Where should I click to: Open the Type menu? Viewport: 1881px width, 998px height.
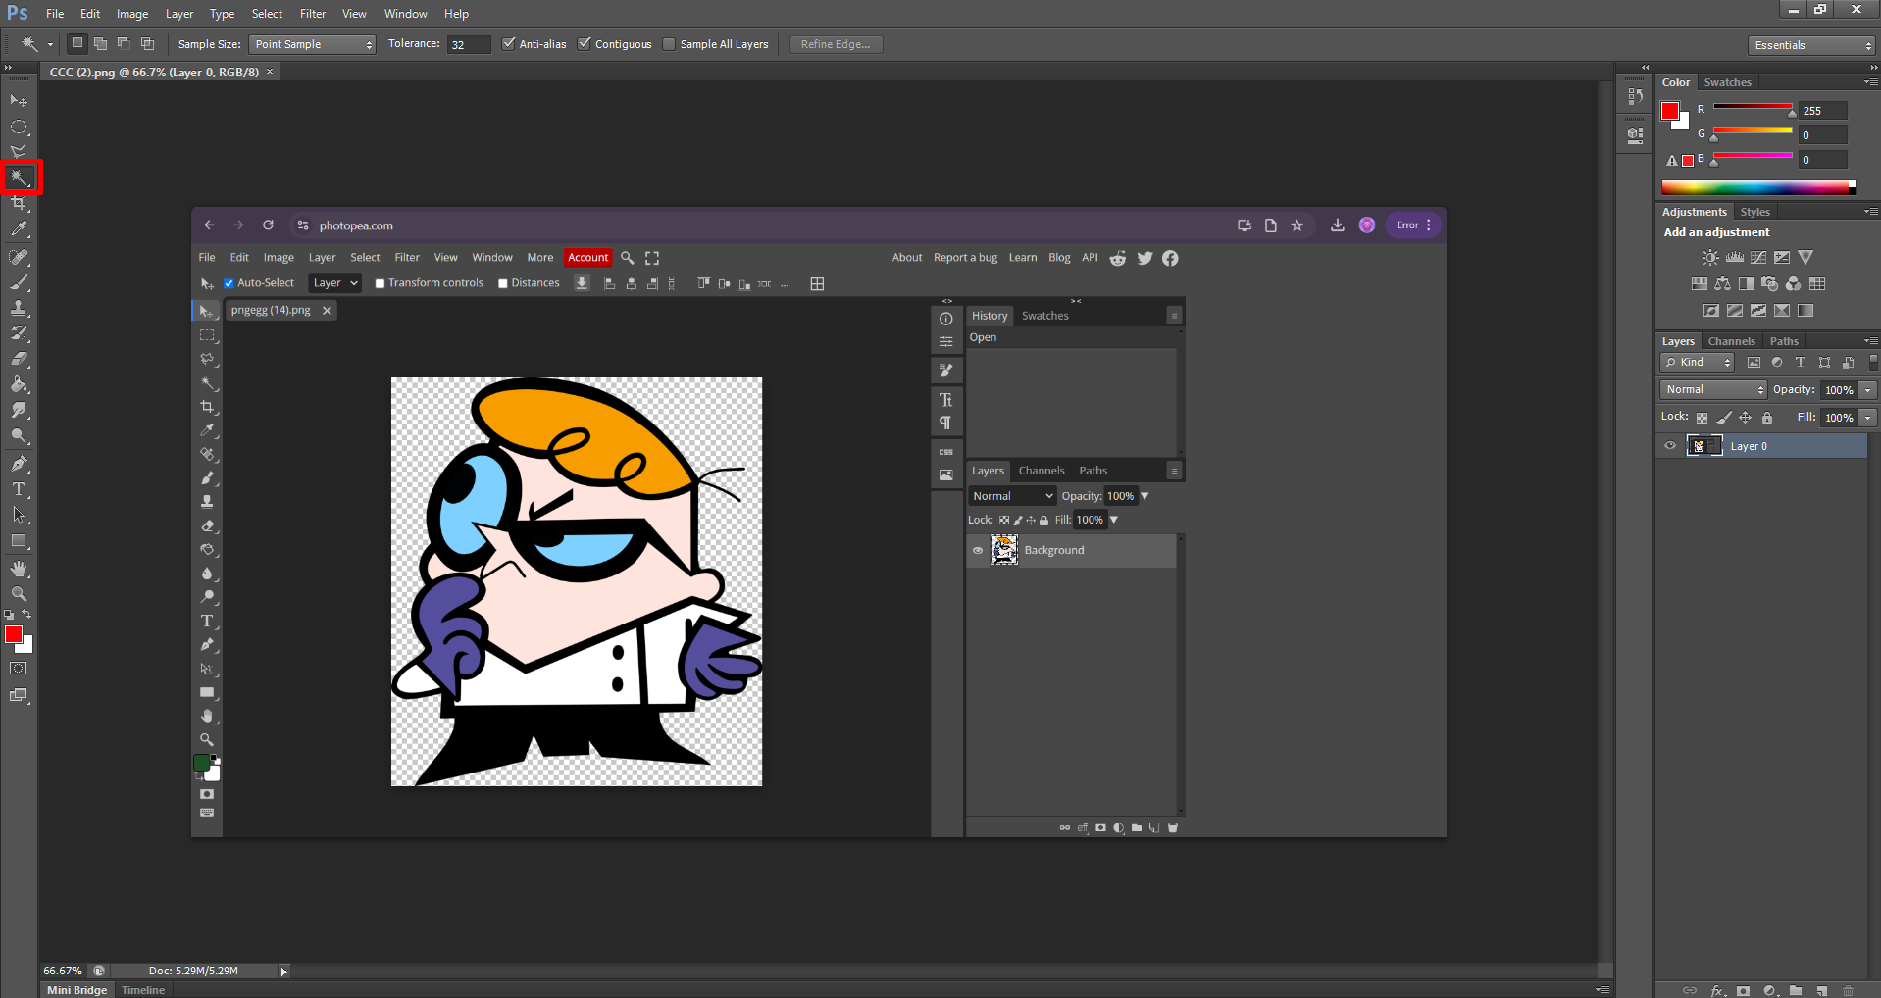(x=222, y=14)
